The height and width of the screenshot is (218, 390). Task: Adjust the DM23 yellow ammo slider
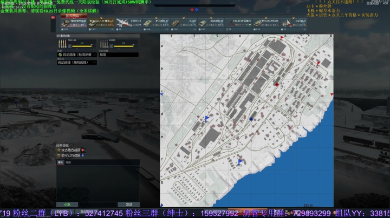pos(124,46)
